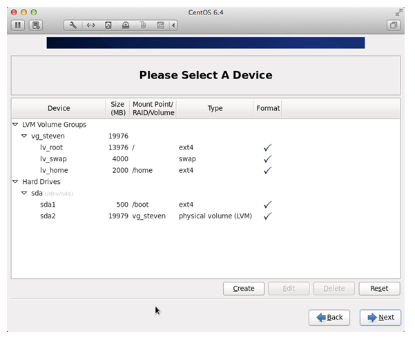The height and width of the screenshot is (341, 415).
Task: Collapse toolbar with the small left arrow
Action: click(x=173, y=25)
